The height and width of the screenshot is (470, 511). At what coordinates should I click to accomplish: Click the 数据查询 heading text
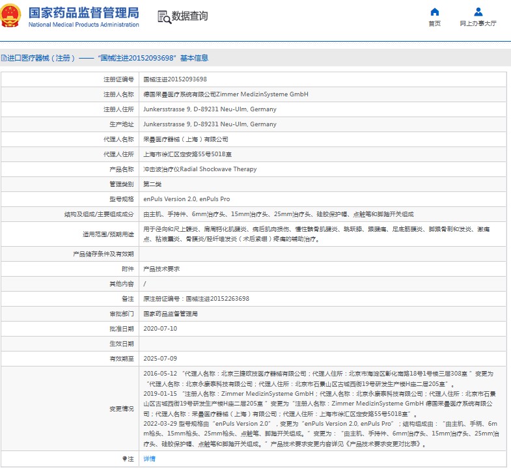(189, 16)
